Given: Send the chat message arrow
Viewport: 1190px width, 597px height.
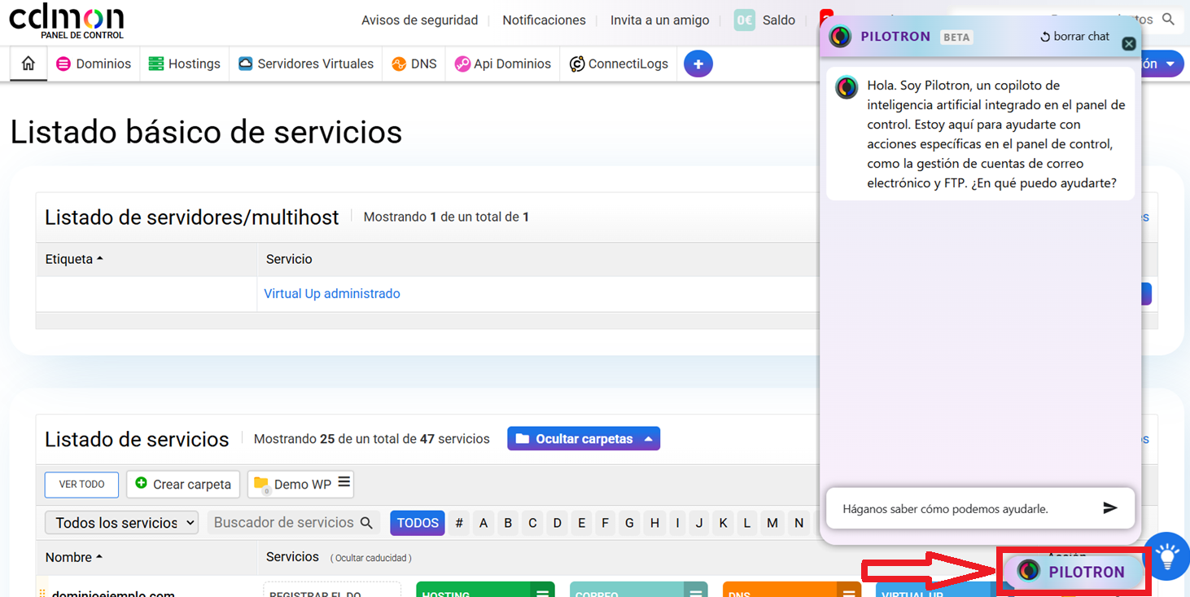Looking at the screenshot, I should tap(1110, 508).
